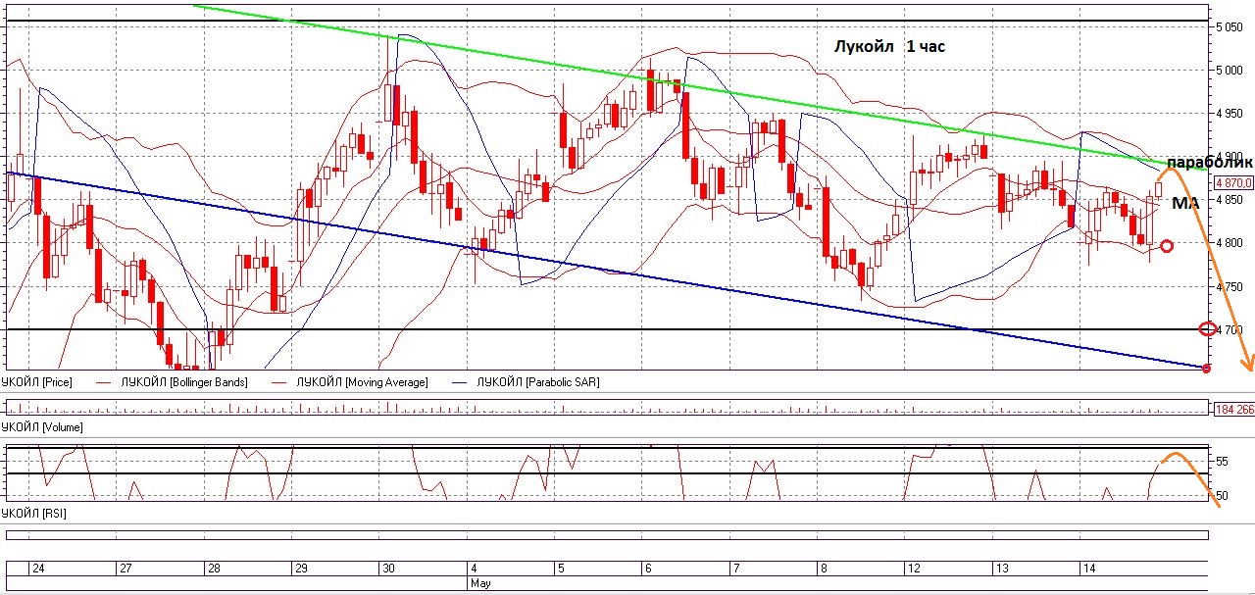Select date 29 on the time axis

point(301,569)
